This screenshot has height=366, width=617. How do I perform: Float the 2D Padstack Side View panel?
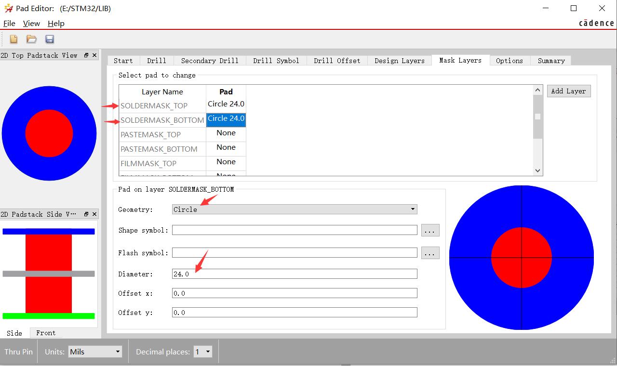[87, 214]
